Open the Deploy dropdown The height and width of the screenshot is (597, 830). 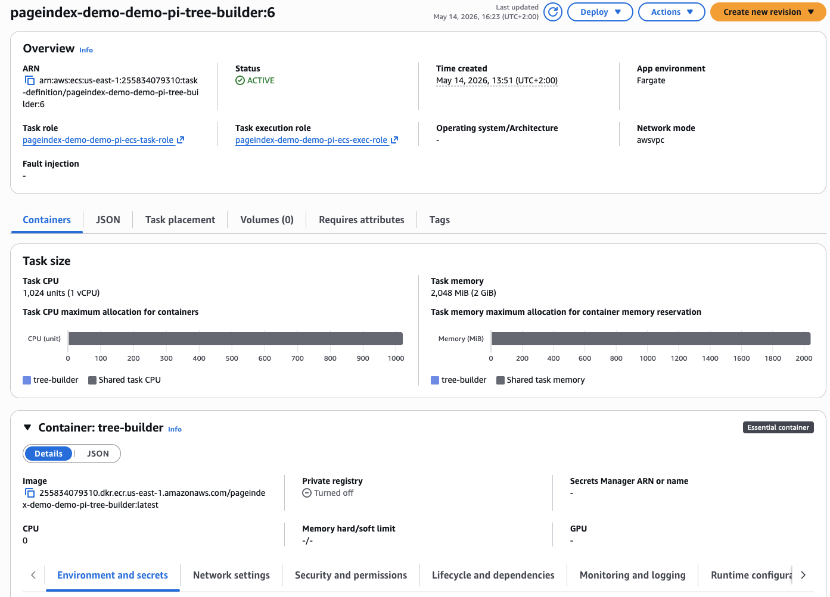click(600, 12)
